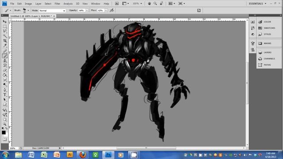Select the Rectangular Marquee tool
This screenshot has height=159, width=283.
coord(5,26)
